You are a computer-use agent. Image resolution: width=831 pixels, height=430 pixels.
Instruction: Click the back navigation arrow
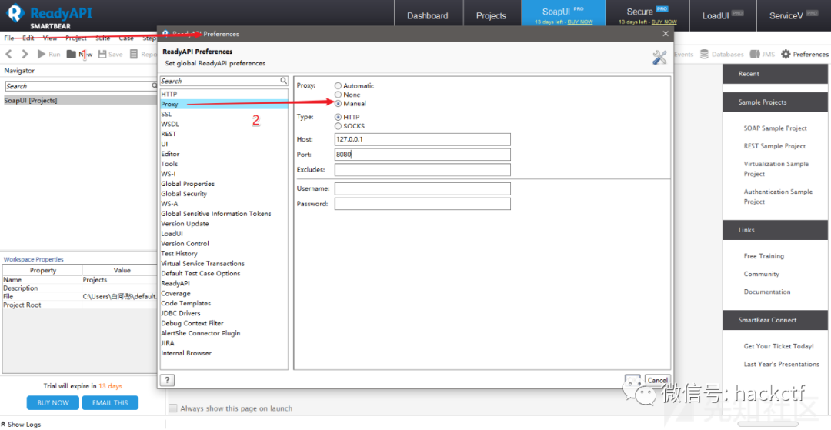coord(9,54)
